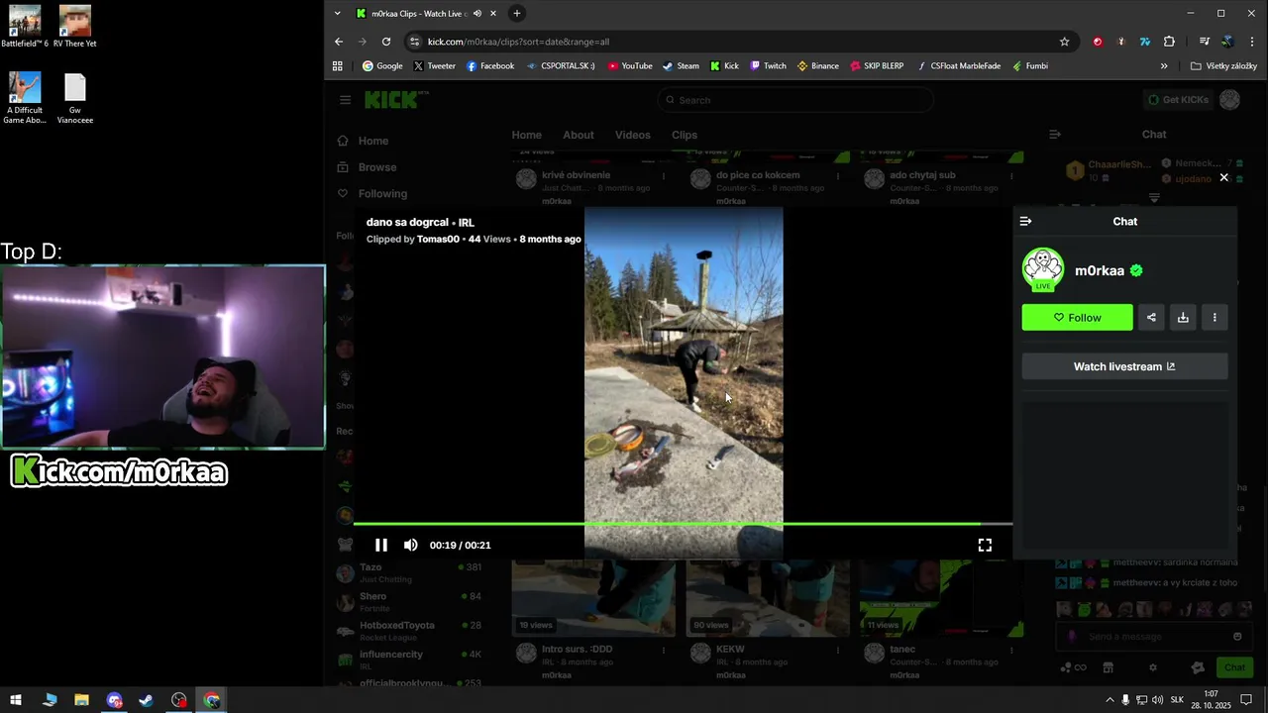
Task: Share the clip using share icon
Action: point(1151,317)
